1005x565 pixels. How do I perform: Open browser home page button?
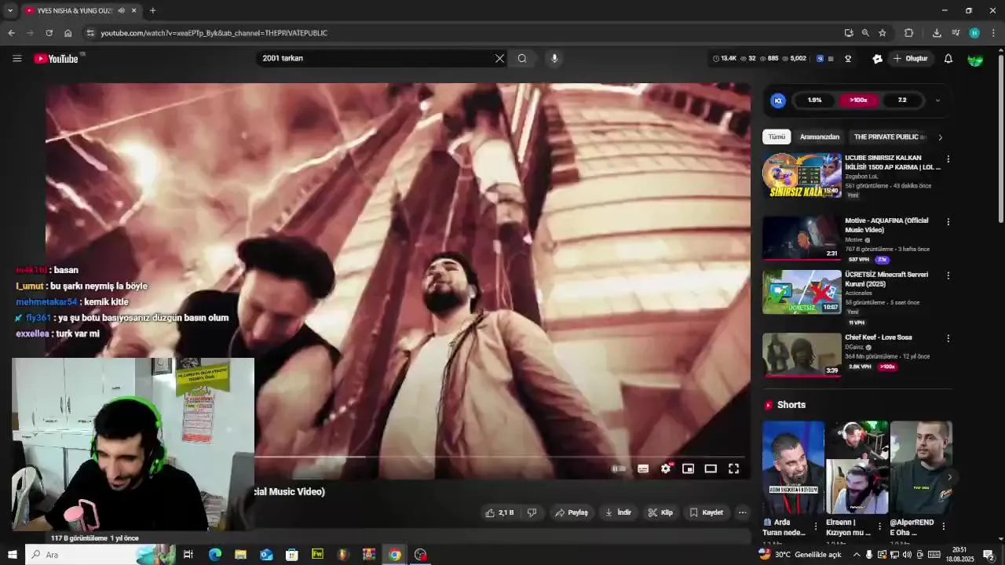(68, 33)
